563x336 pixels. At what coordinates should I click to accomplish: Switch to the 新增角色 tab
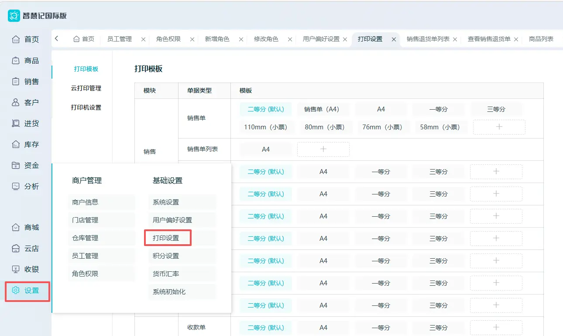[x=217, y=39]
